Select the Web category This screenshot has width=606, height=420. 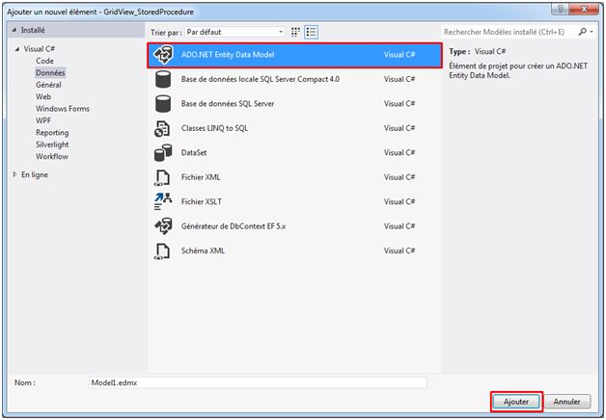[x=43, y=96]
